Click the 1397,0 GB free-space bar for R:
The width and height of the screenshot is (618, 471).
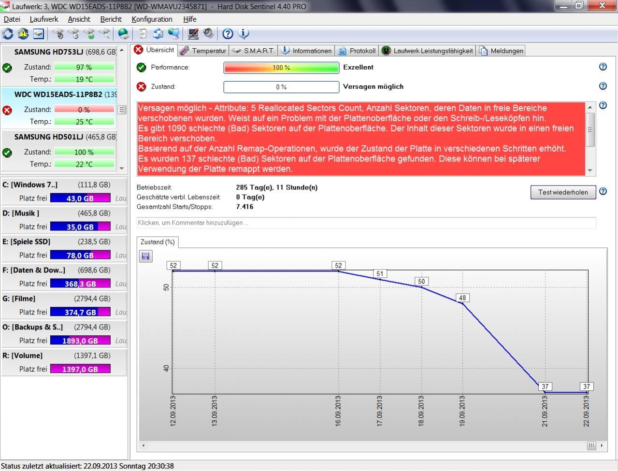point(80,369)
